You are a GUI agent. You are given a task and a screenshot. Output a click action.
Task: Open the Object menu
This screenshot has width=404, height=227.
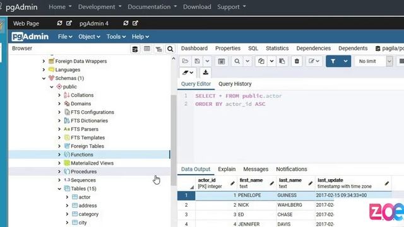pos(89,37)
